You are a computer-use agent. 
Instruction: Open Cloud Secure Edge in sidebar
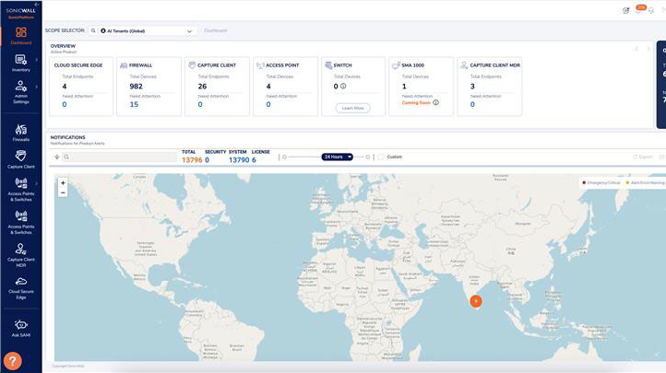21,288
